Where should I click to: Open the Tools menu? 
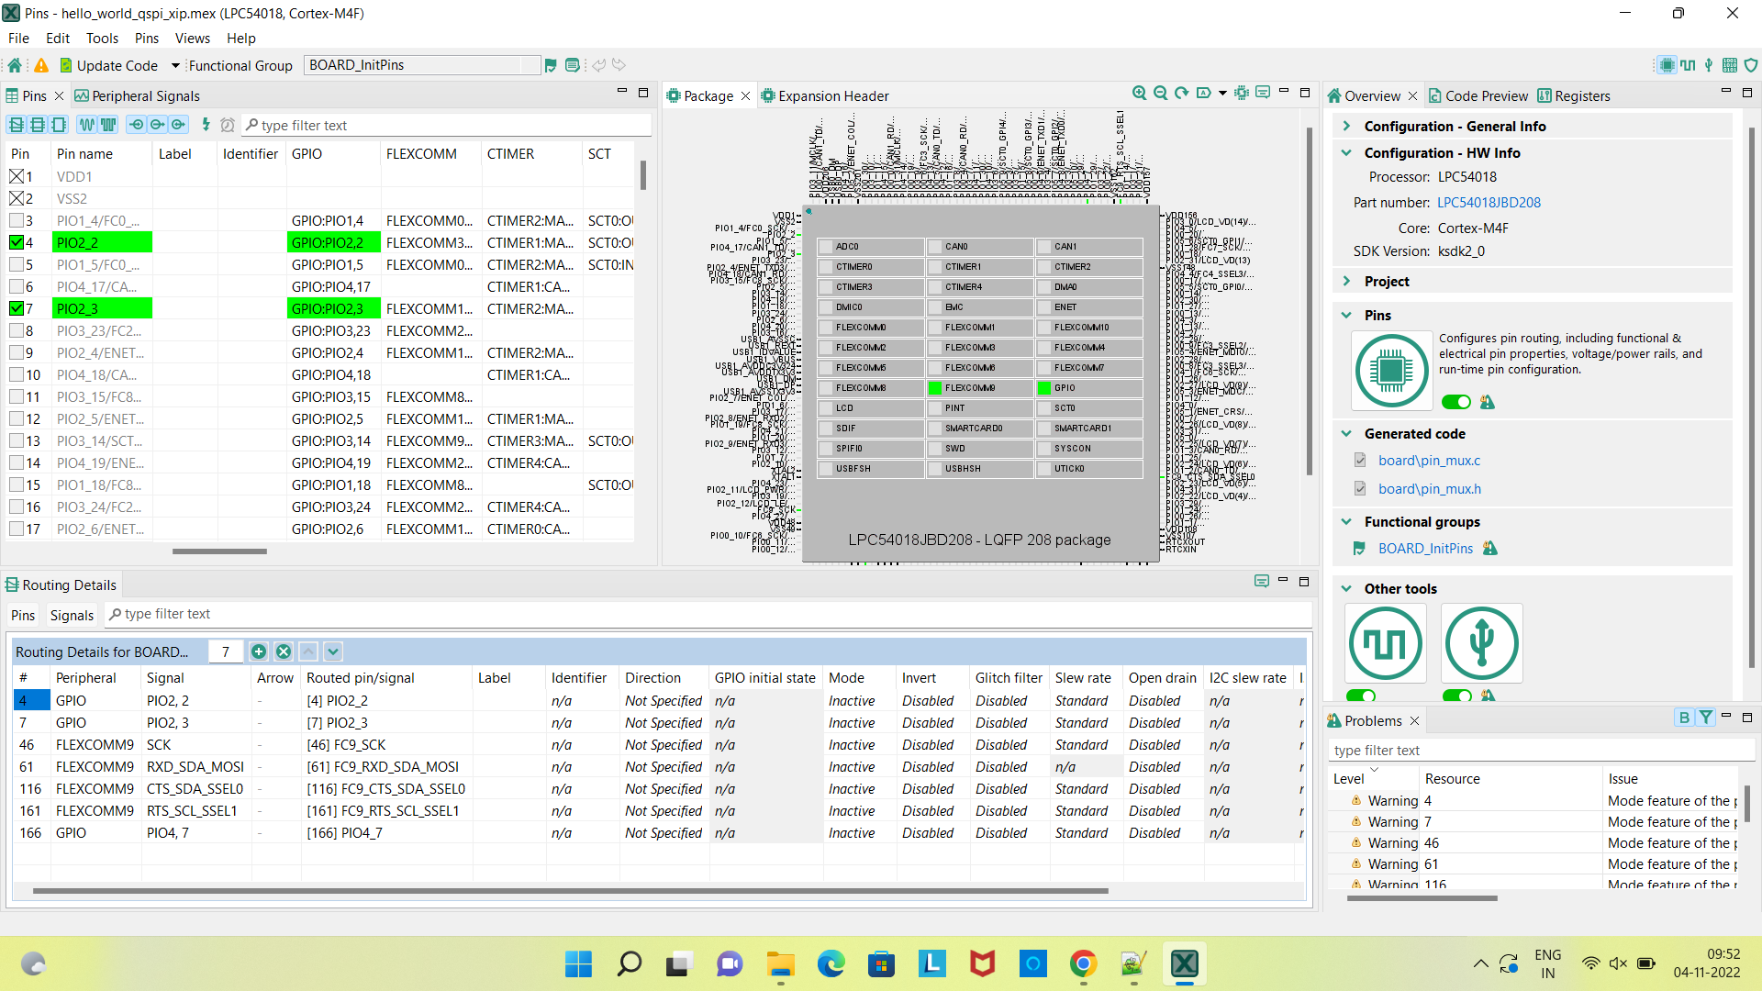click(x=102, y=38)
